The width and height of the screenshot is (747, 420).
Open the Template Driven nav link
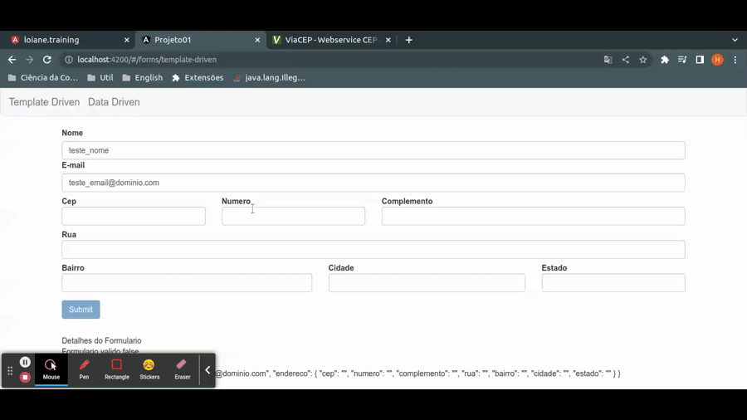pyautogui.click(x=44, y=102)
